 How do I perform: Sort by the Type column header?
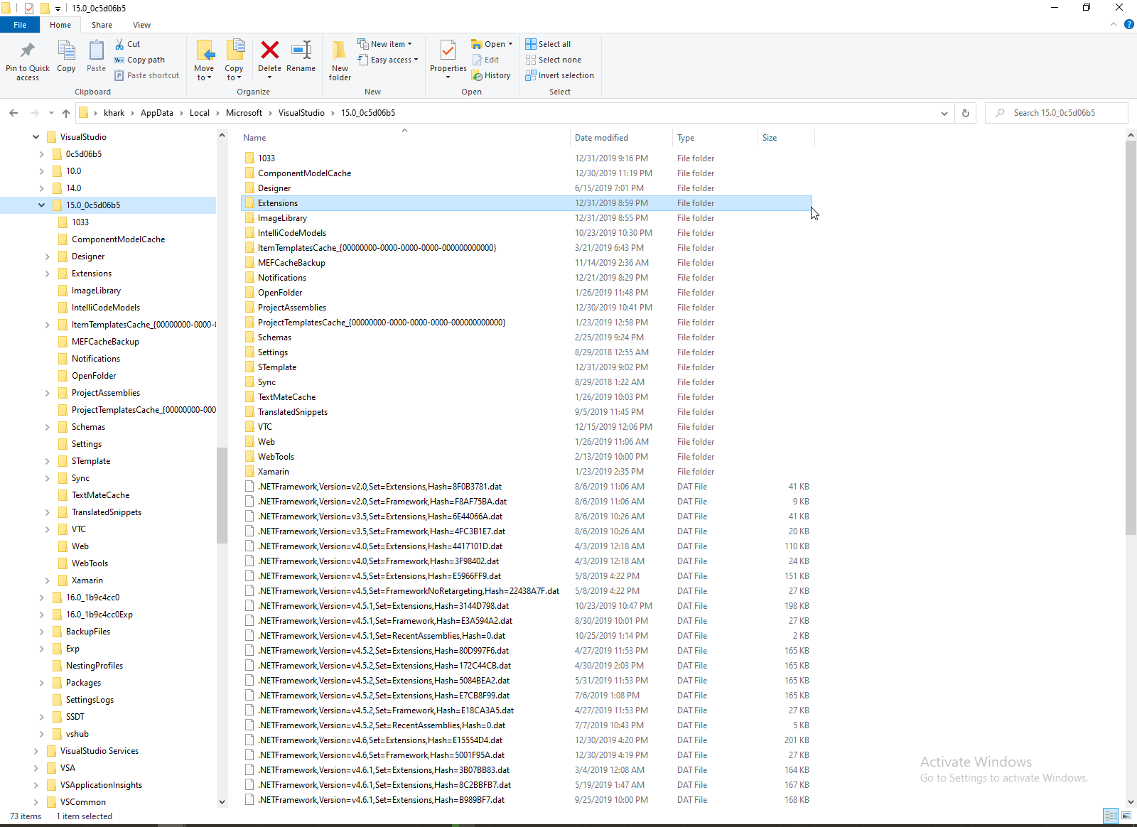714,138
